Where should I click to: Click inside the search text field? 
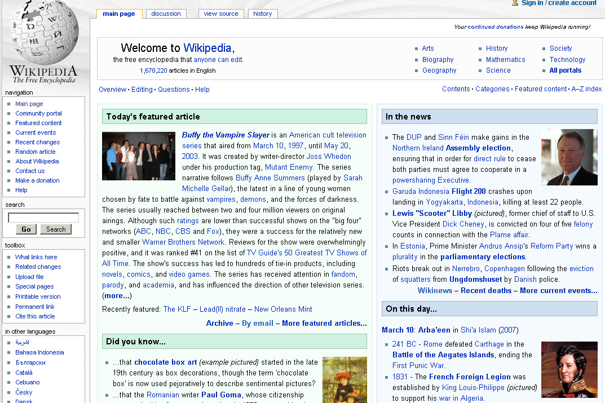(x=43, y=218)
